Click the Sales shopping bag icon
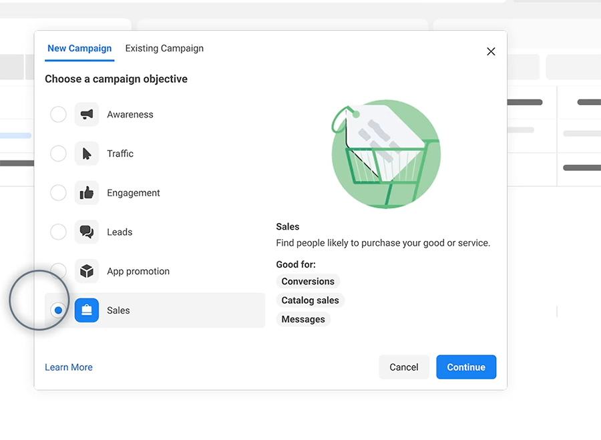Screen dimensions: 601x440 pyautogui.click(x=87, y=310)
